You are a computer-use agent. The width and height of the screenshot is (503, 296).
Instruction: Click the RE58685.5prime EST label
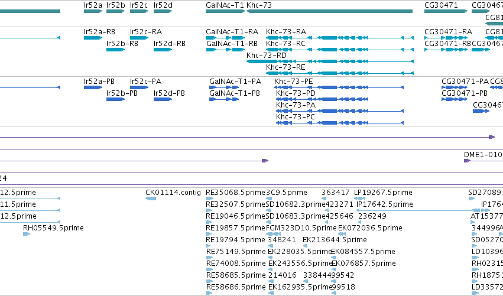click(236, 275)
